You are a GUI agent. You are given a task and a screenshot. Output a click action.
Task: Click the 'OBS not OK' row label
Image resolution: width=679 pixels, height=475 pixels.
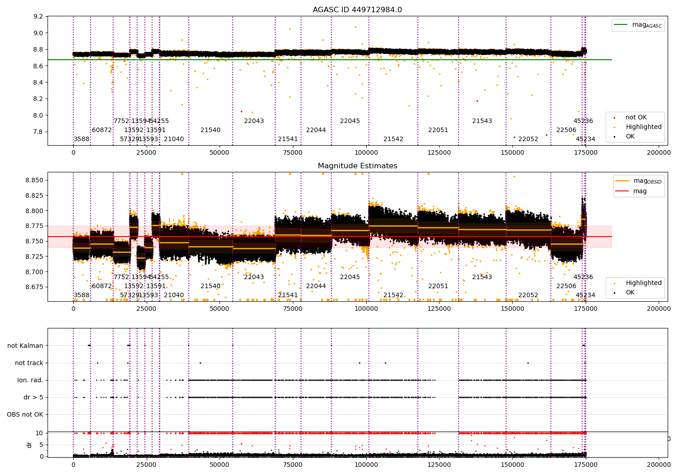pyautogui.click(x=25, y=414)
